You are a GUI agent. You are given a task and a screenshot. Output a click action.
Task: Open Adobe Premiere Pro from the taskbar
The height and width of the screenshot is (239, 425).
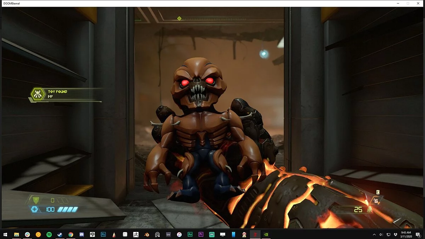click(201, 234)
